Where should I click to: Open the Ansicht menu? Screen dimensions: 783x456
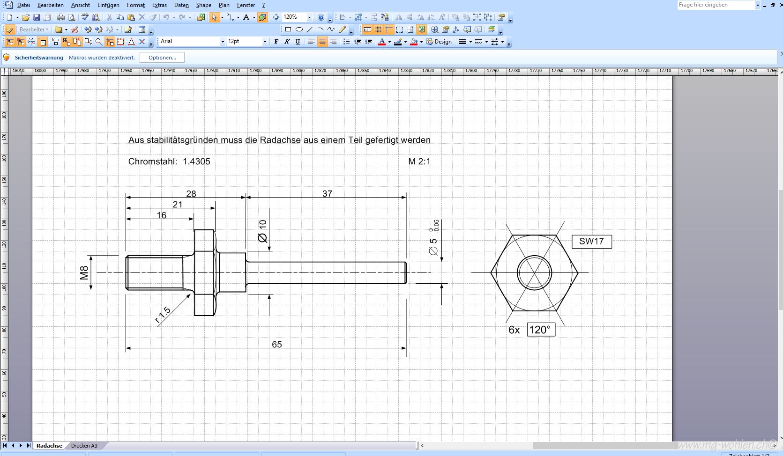pos(81,5)
